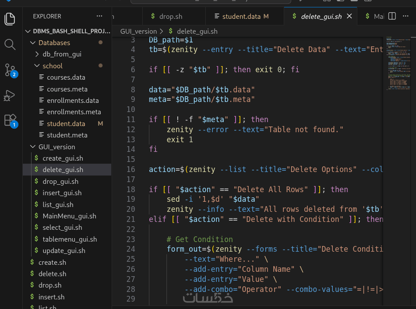Switch to the student.data tab
The width and height of the screenshot is (416, 309).
241,17
